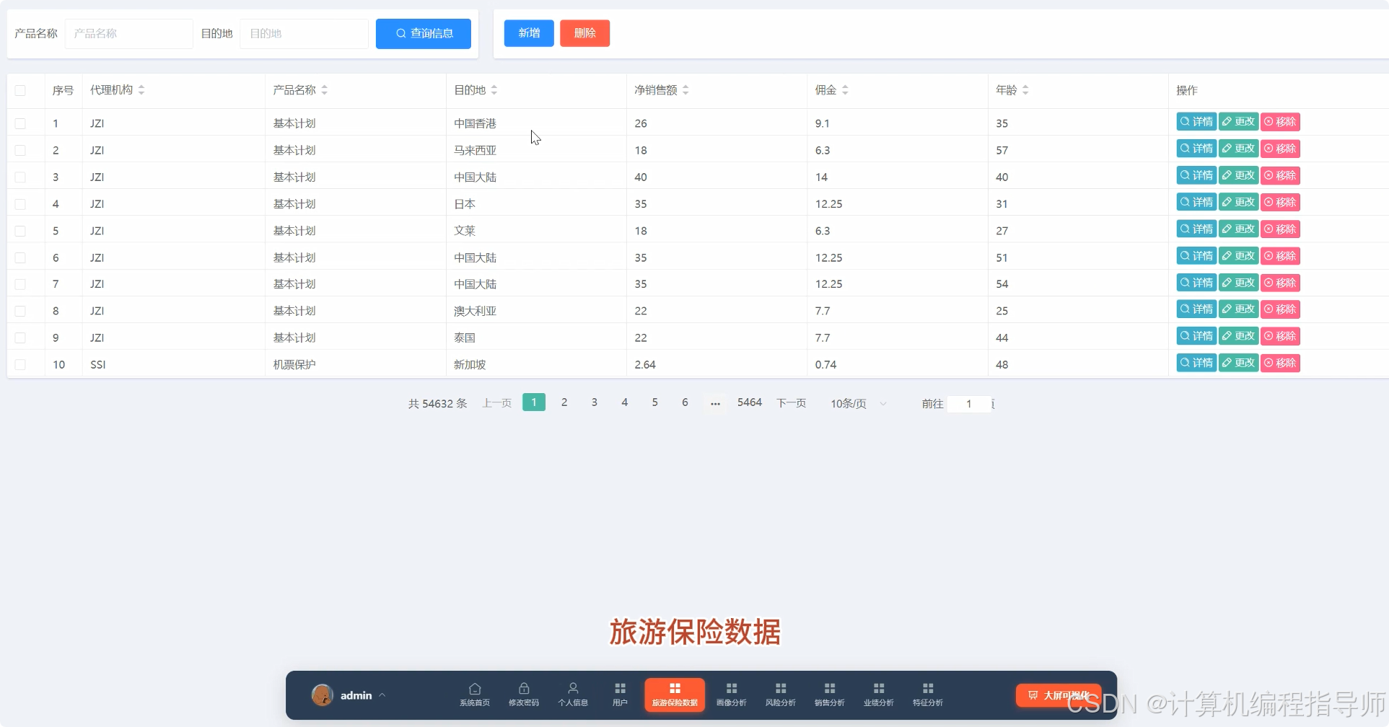Click the search icon on 查询信息 button

[401, 33]
